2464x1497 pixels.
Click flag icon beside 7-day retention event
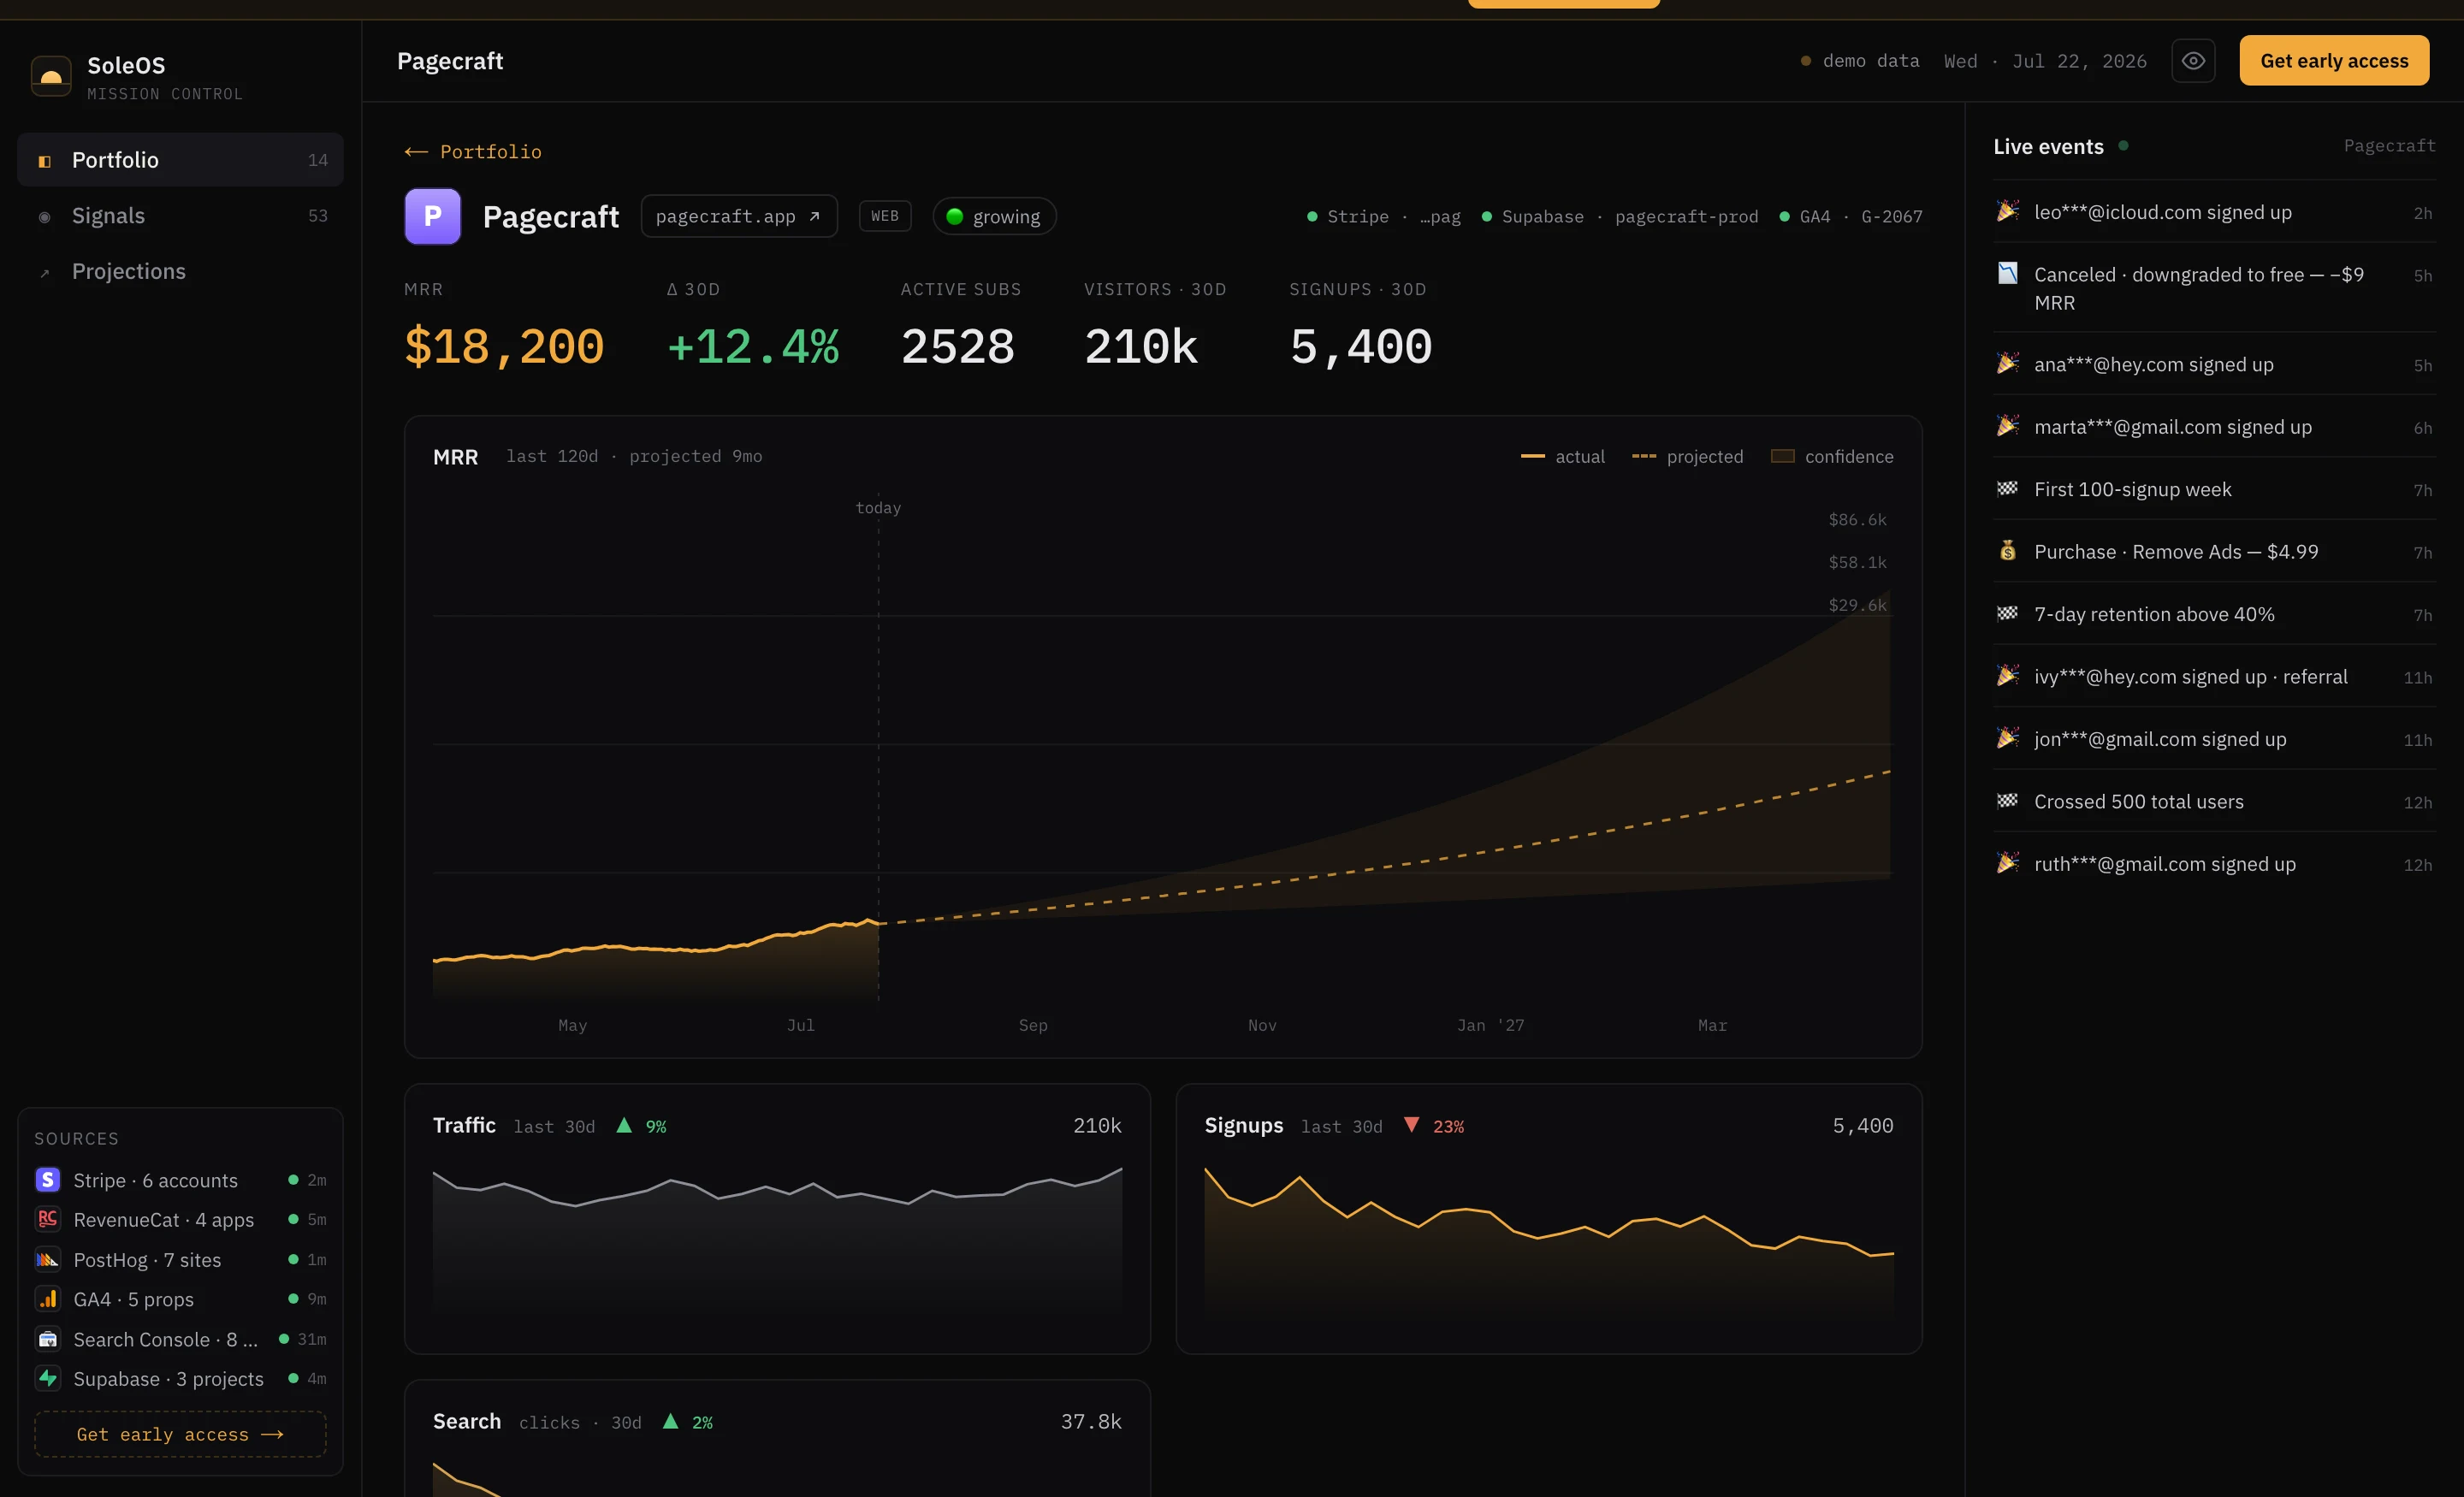2007,613
